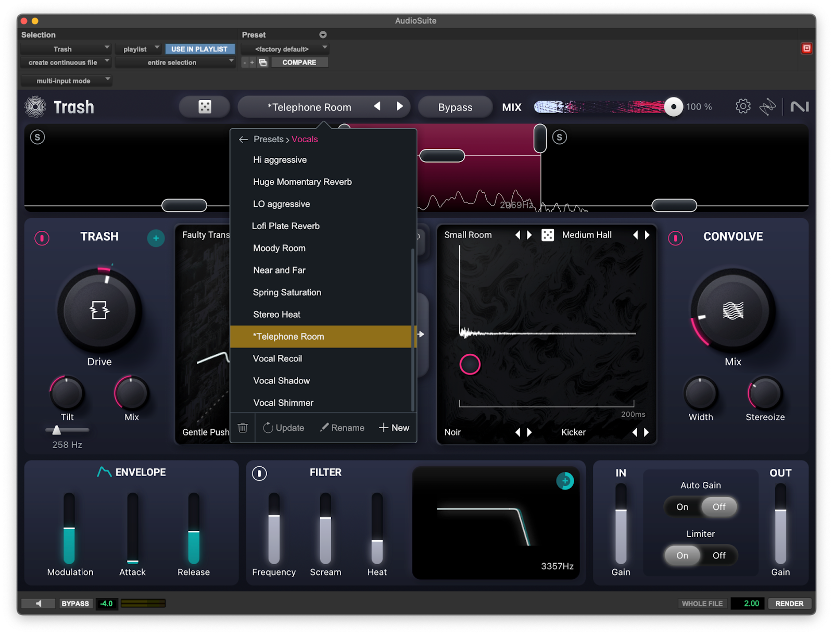
Task: Select previous Medium Hall impulse arrow
Action: pyautogui.click(x=635, y=235)
